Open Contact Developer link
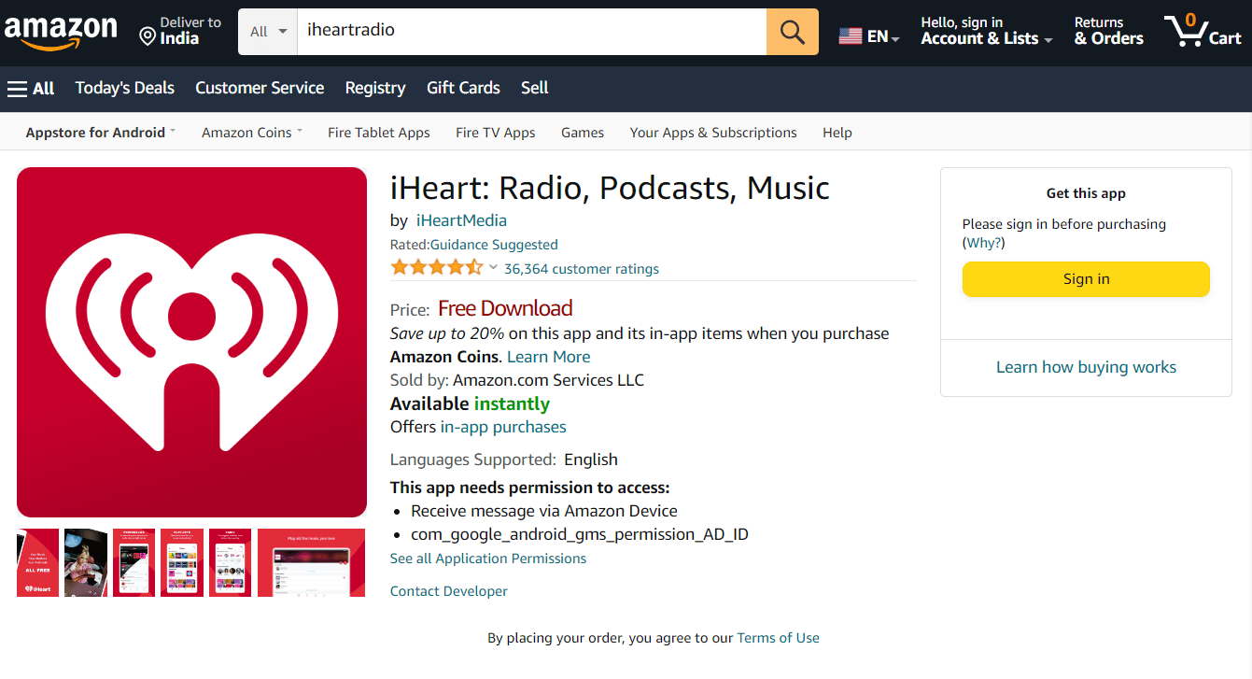The width and height of the screenshot is (1252, 679). [x=448, y=590]
